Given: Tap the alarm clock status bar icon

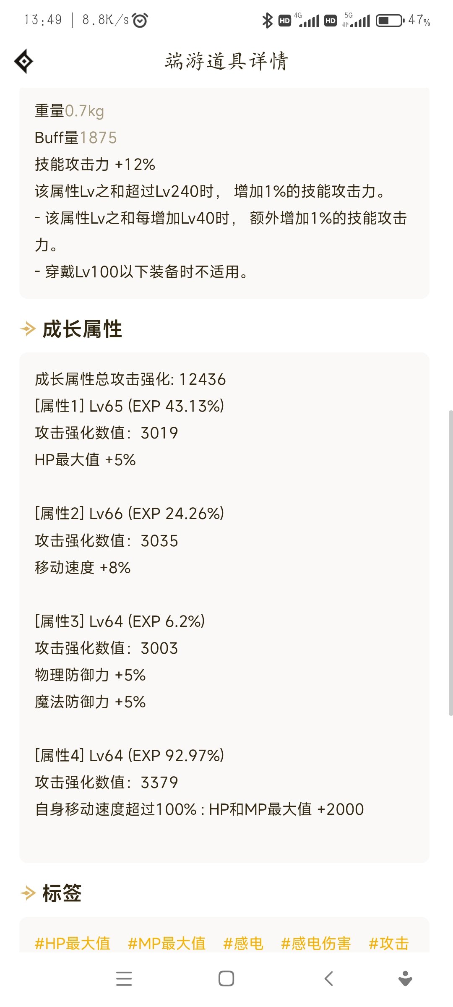Looking at the screenshot, I should point(140,20).
